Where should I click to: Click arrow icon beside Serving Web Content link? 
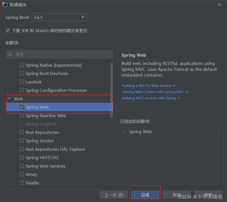pos(187,92)
